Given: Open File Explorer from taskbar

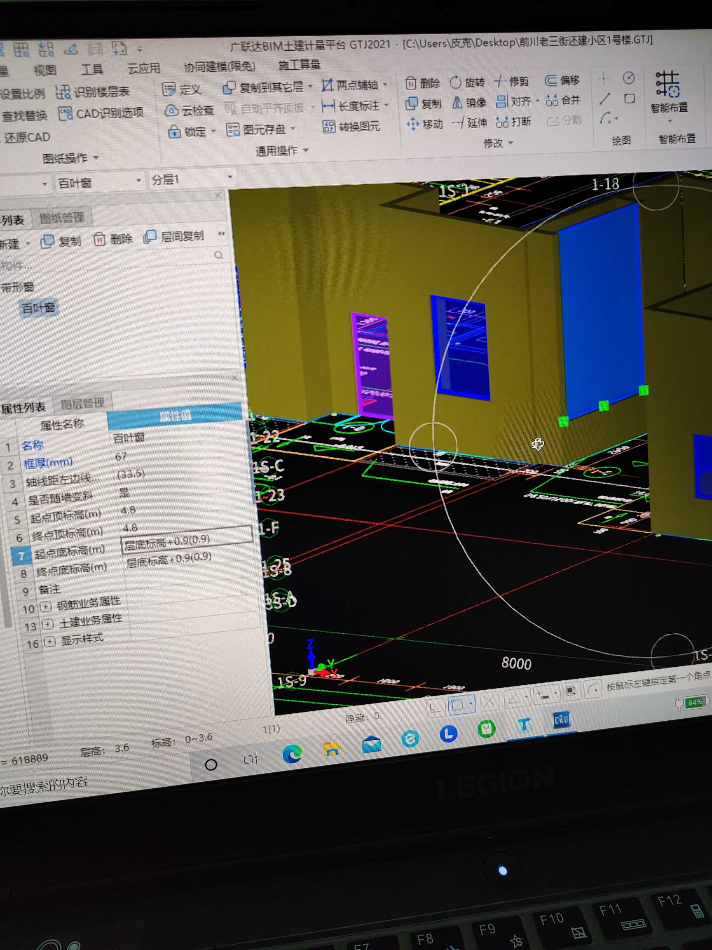Looking at the screenshot, I should pyautogui.click(x=332, y=749).
